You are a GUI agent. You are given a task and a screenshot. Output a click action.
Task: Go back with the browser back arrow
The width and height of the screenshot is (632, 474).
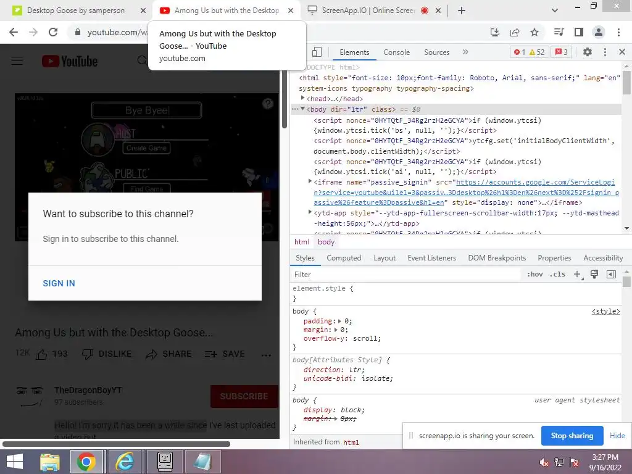14,32
